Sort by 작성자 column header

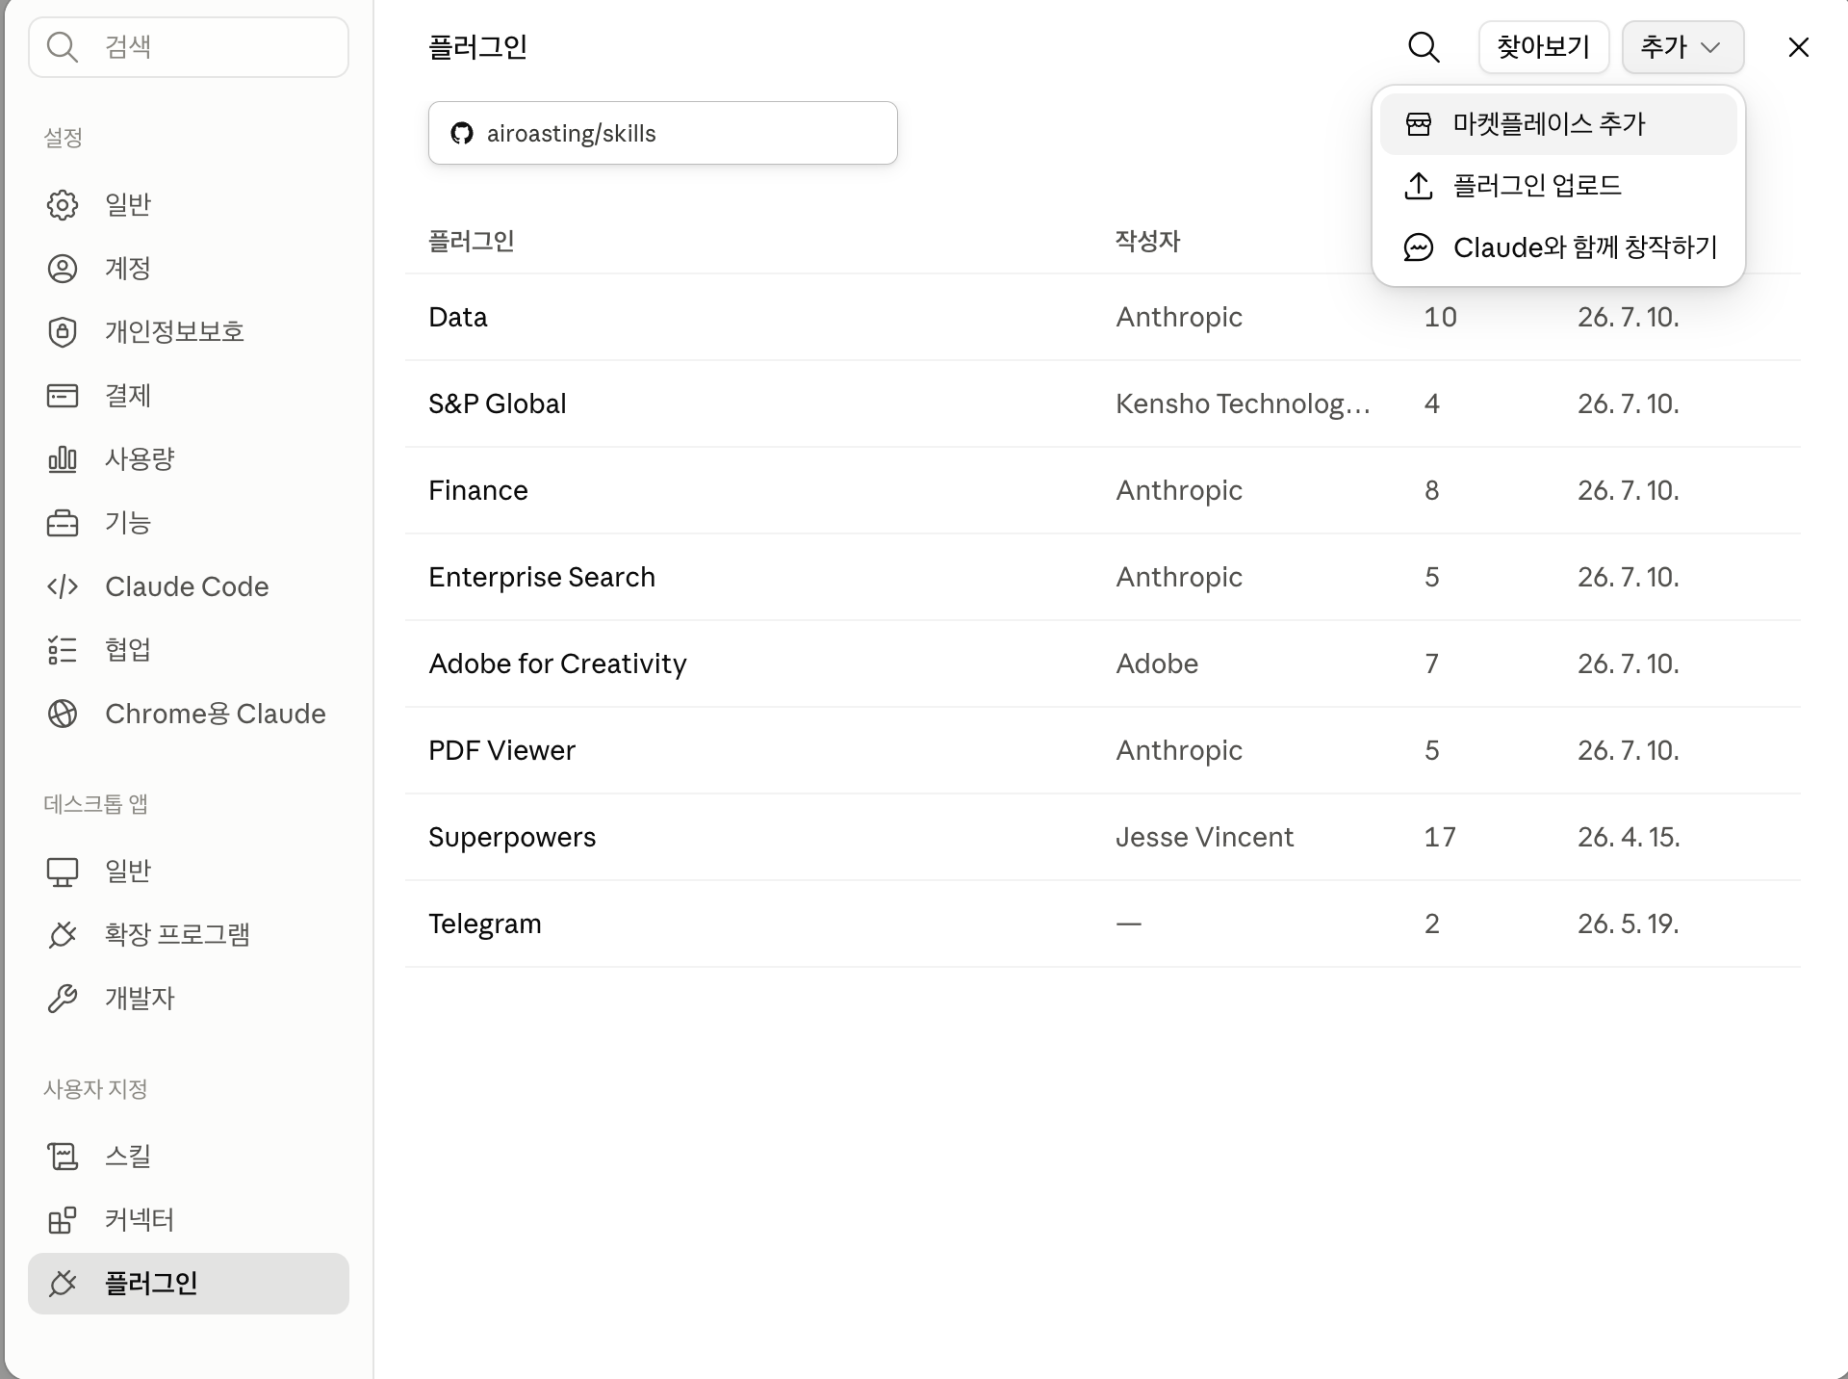1147,241
